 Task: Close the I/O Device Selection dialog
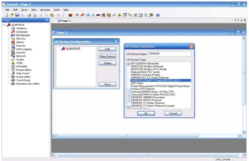[x=191, y=47]
